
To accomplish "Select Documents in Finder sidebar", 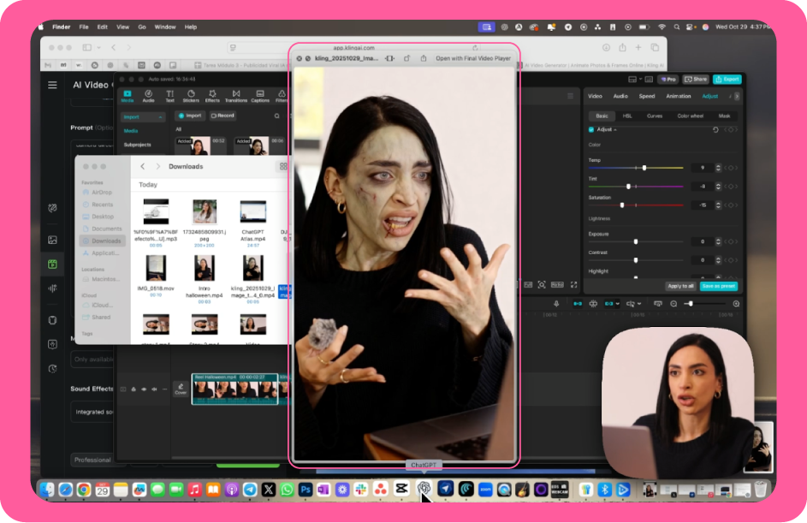I will [106, 229].
